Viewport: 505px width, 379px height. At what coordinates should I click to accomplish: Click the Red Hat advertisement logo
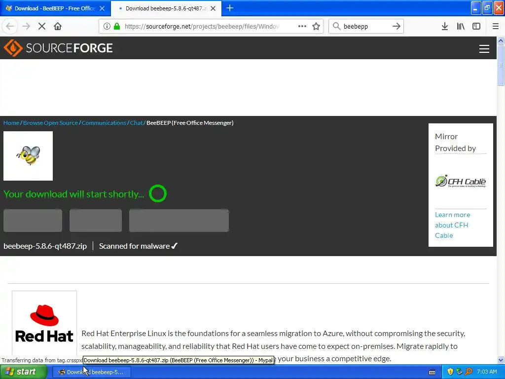pyautogui.click(x=44, y=324)
